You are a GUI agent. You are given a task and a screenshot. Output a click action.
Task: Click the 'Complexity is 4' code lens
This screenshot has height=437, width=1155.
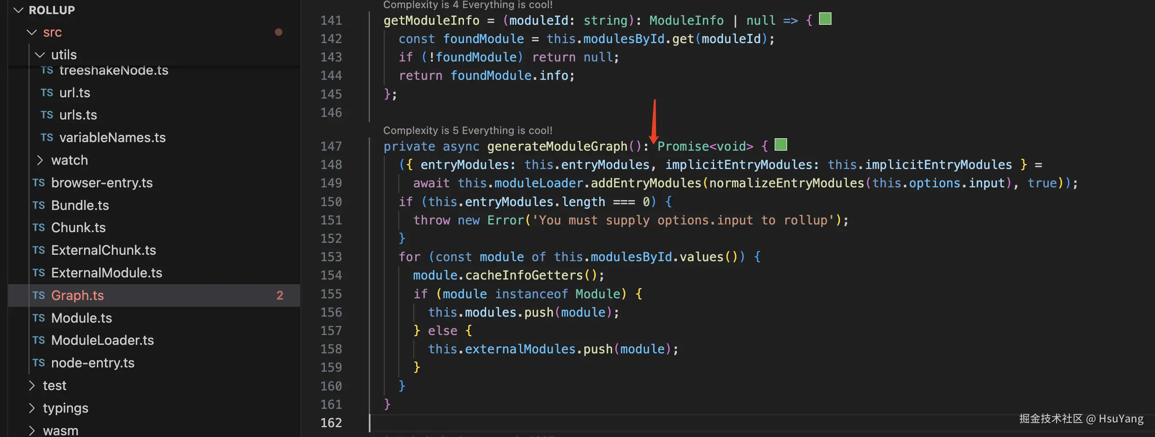(468, 5)
